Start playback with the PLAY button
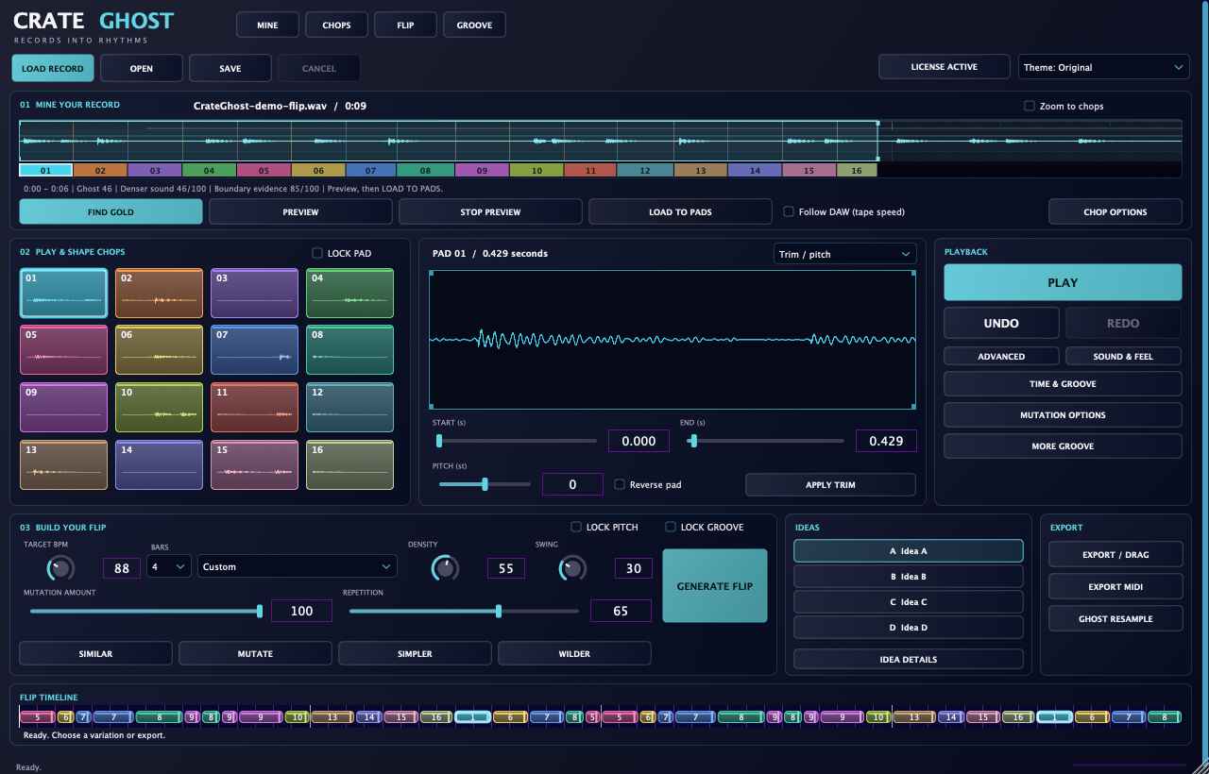The image size is (1209, 774). pyautogui.click(x=1063, y=282)
